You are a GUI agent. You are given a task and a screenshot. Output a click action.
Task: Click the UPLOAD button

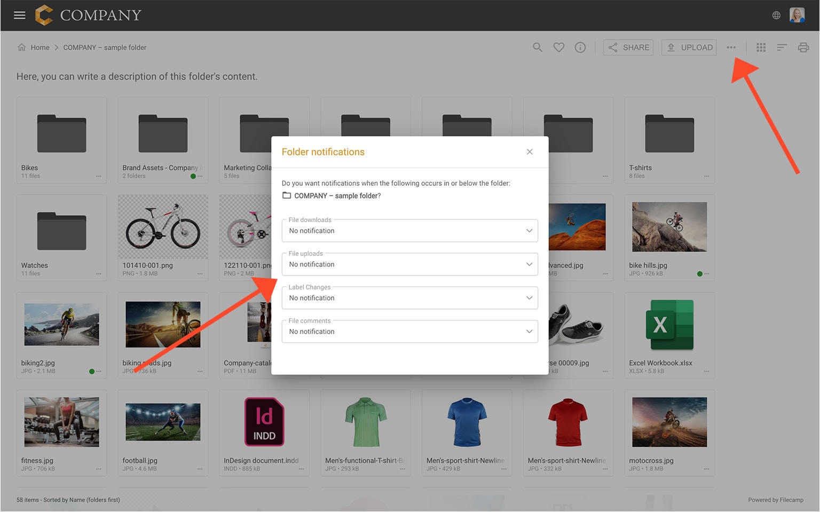689,48
